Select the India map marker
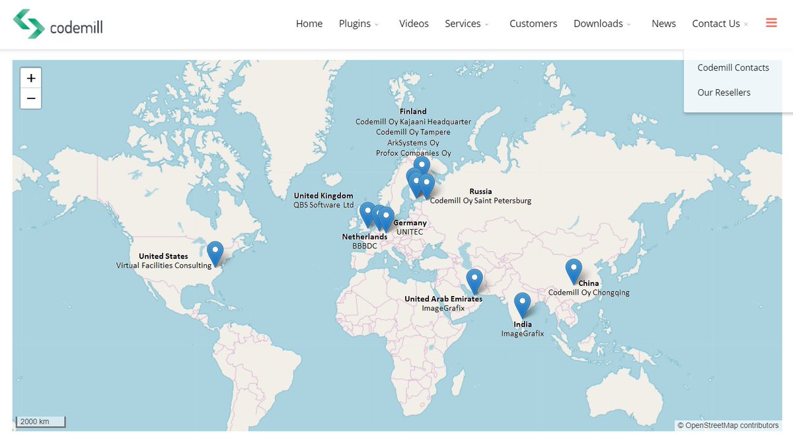This screenshot has height=442, width=793. pos(523,305)
